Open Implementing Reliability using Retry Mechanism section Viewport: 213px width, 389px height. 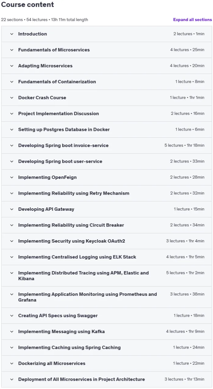point(106,193)
